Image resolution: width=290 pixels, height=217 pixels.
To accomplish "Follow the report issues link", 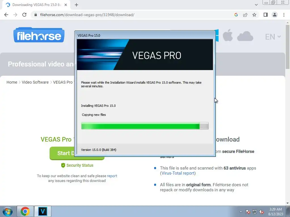I will pos(112,176).
